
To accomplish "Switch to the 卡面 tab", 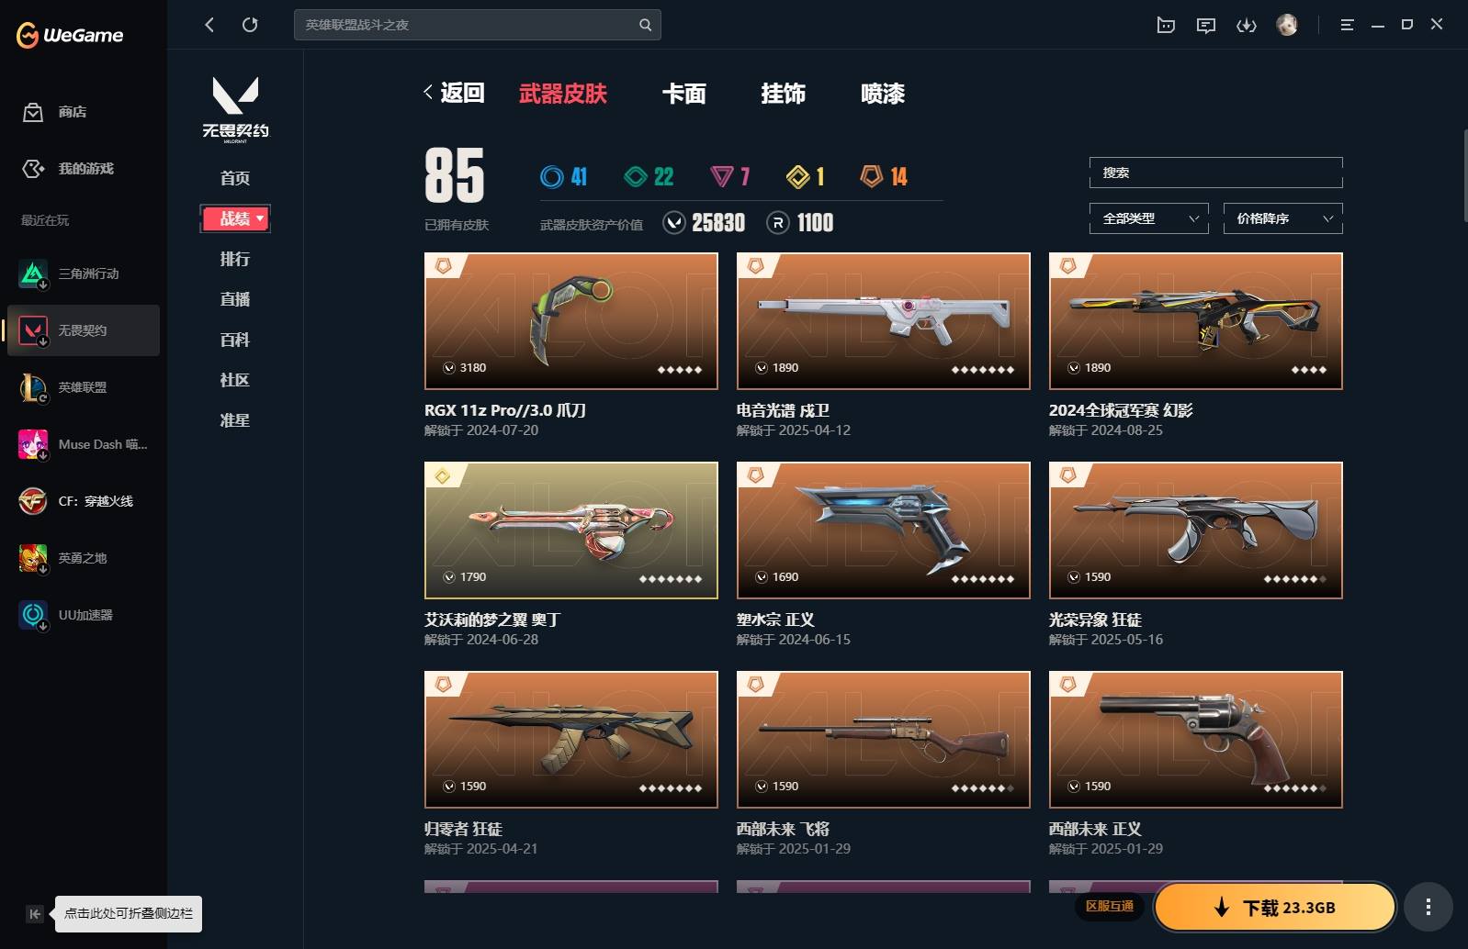I will click(684, 94).
